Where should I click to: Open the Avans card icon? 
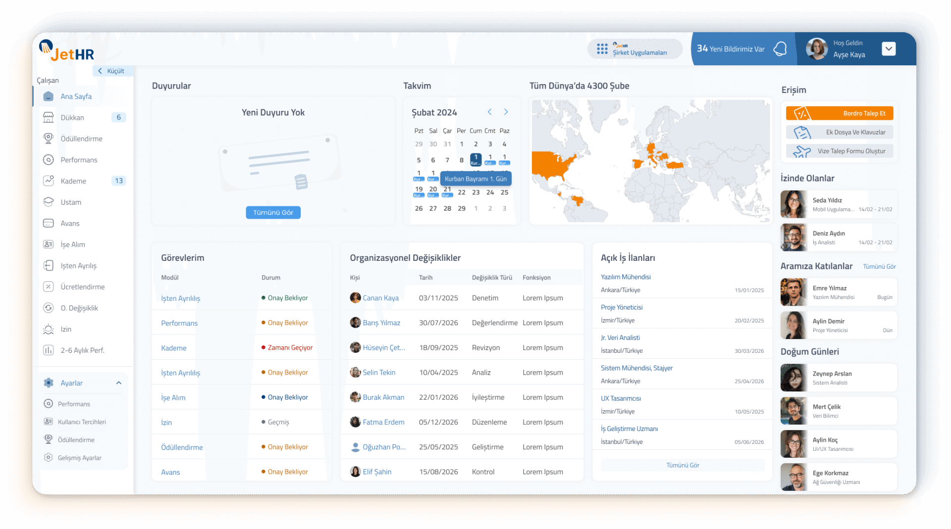point(49,223)
